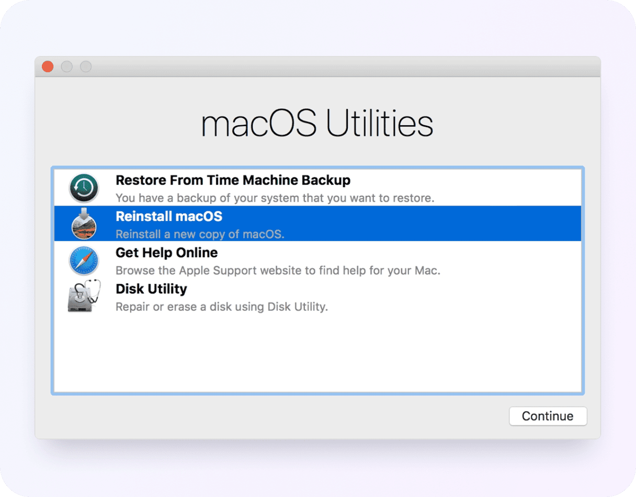
Task: Click the Disk Utility stethoscope icon
Action: pos(84,297)
